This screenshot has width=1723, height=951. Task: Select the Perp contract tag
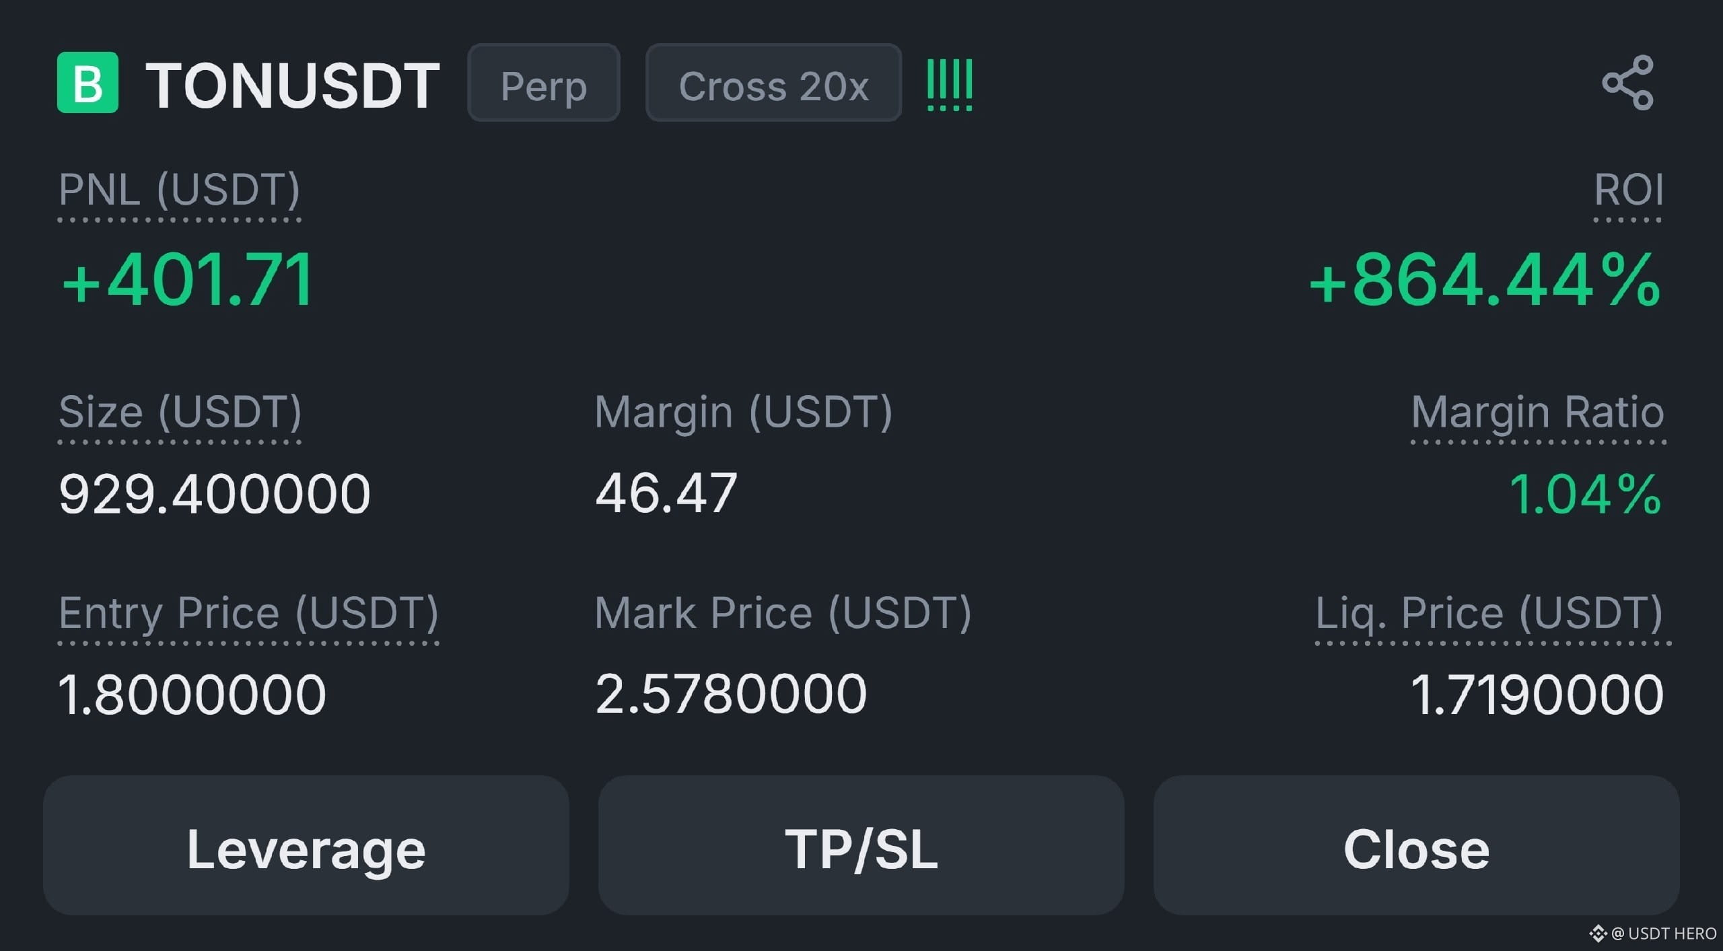544,83
